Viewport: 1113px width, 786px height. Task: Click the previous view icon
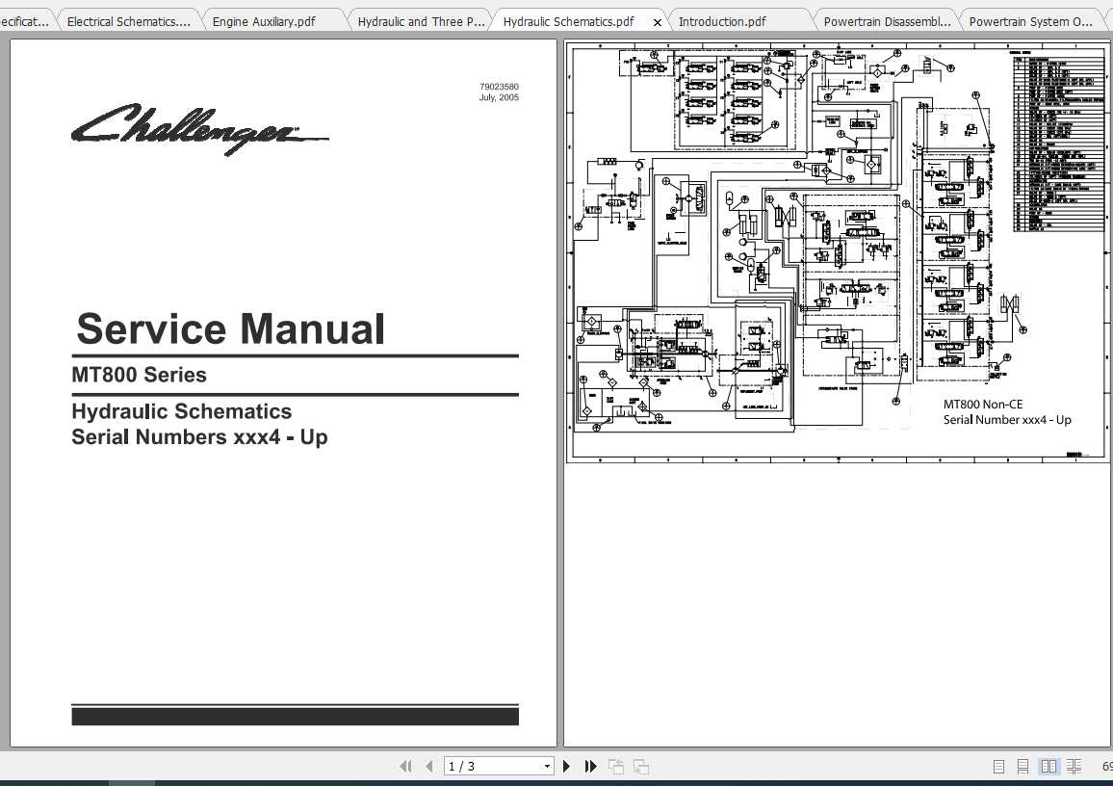pos(616,766)
